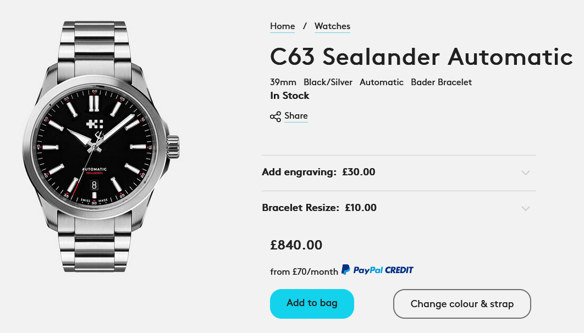
Task: Click the date window on the watch dial
Action: [94, 185]
